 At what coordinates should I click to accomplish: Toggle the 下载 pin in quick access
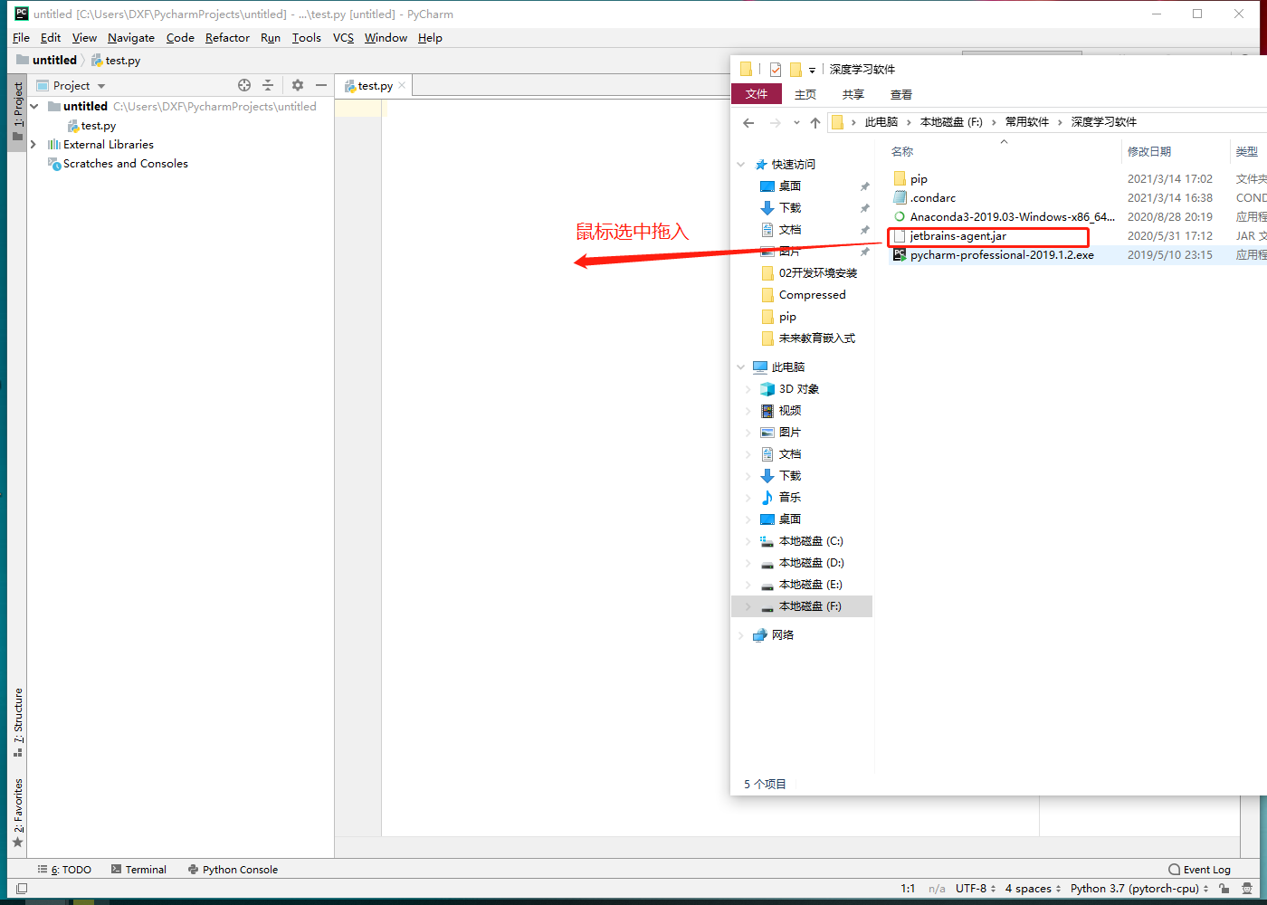pyautogui.click(x=864, y=207)
